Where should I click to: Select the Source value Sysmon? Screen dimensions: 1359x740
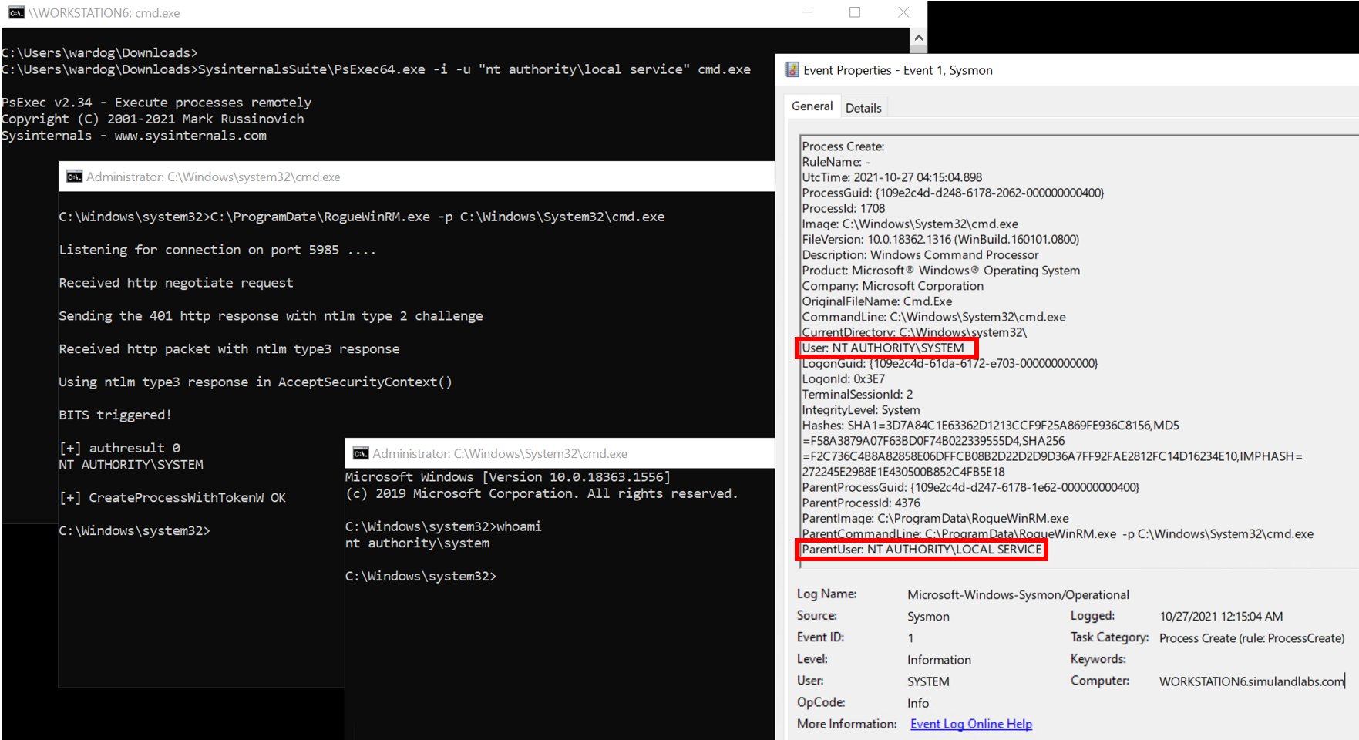pyautogui.click(x=928, y=616)
